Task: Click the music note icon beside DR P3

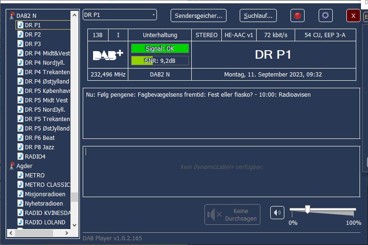Action: [20, 44]
